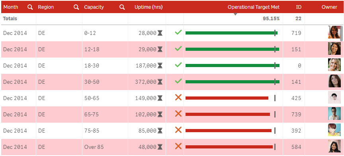Viewport: 344px width, 156px height.
Task: Sort by the Capacity column header
Action: (x=94, y=7)
